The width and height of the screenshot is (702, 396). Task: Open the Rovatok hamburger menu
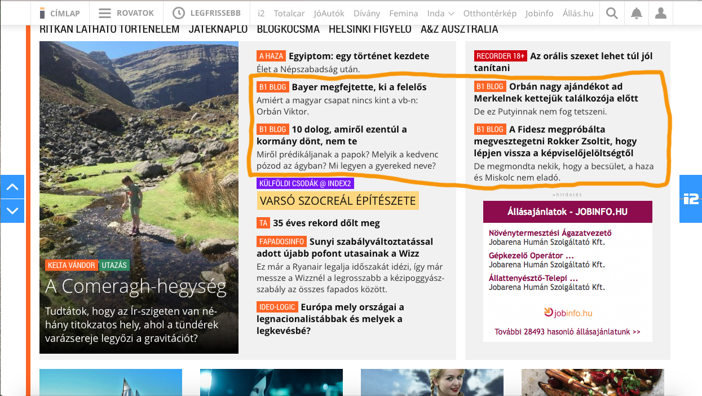click(x=126, y=13)
